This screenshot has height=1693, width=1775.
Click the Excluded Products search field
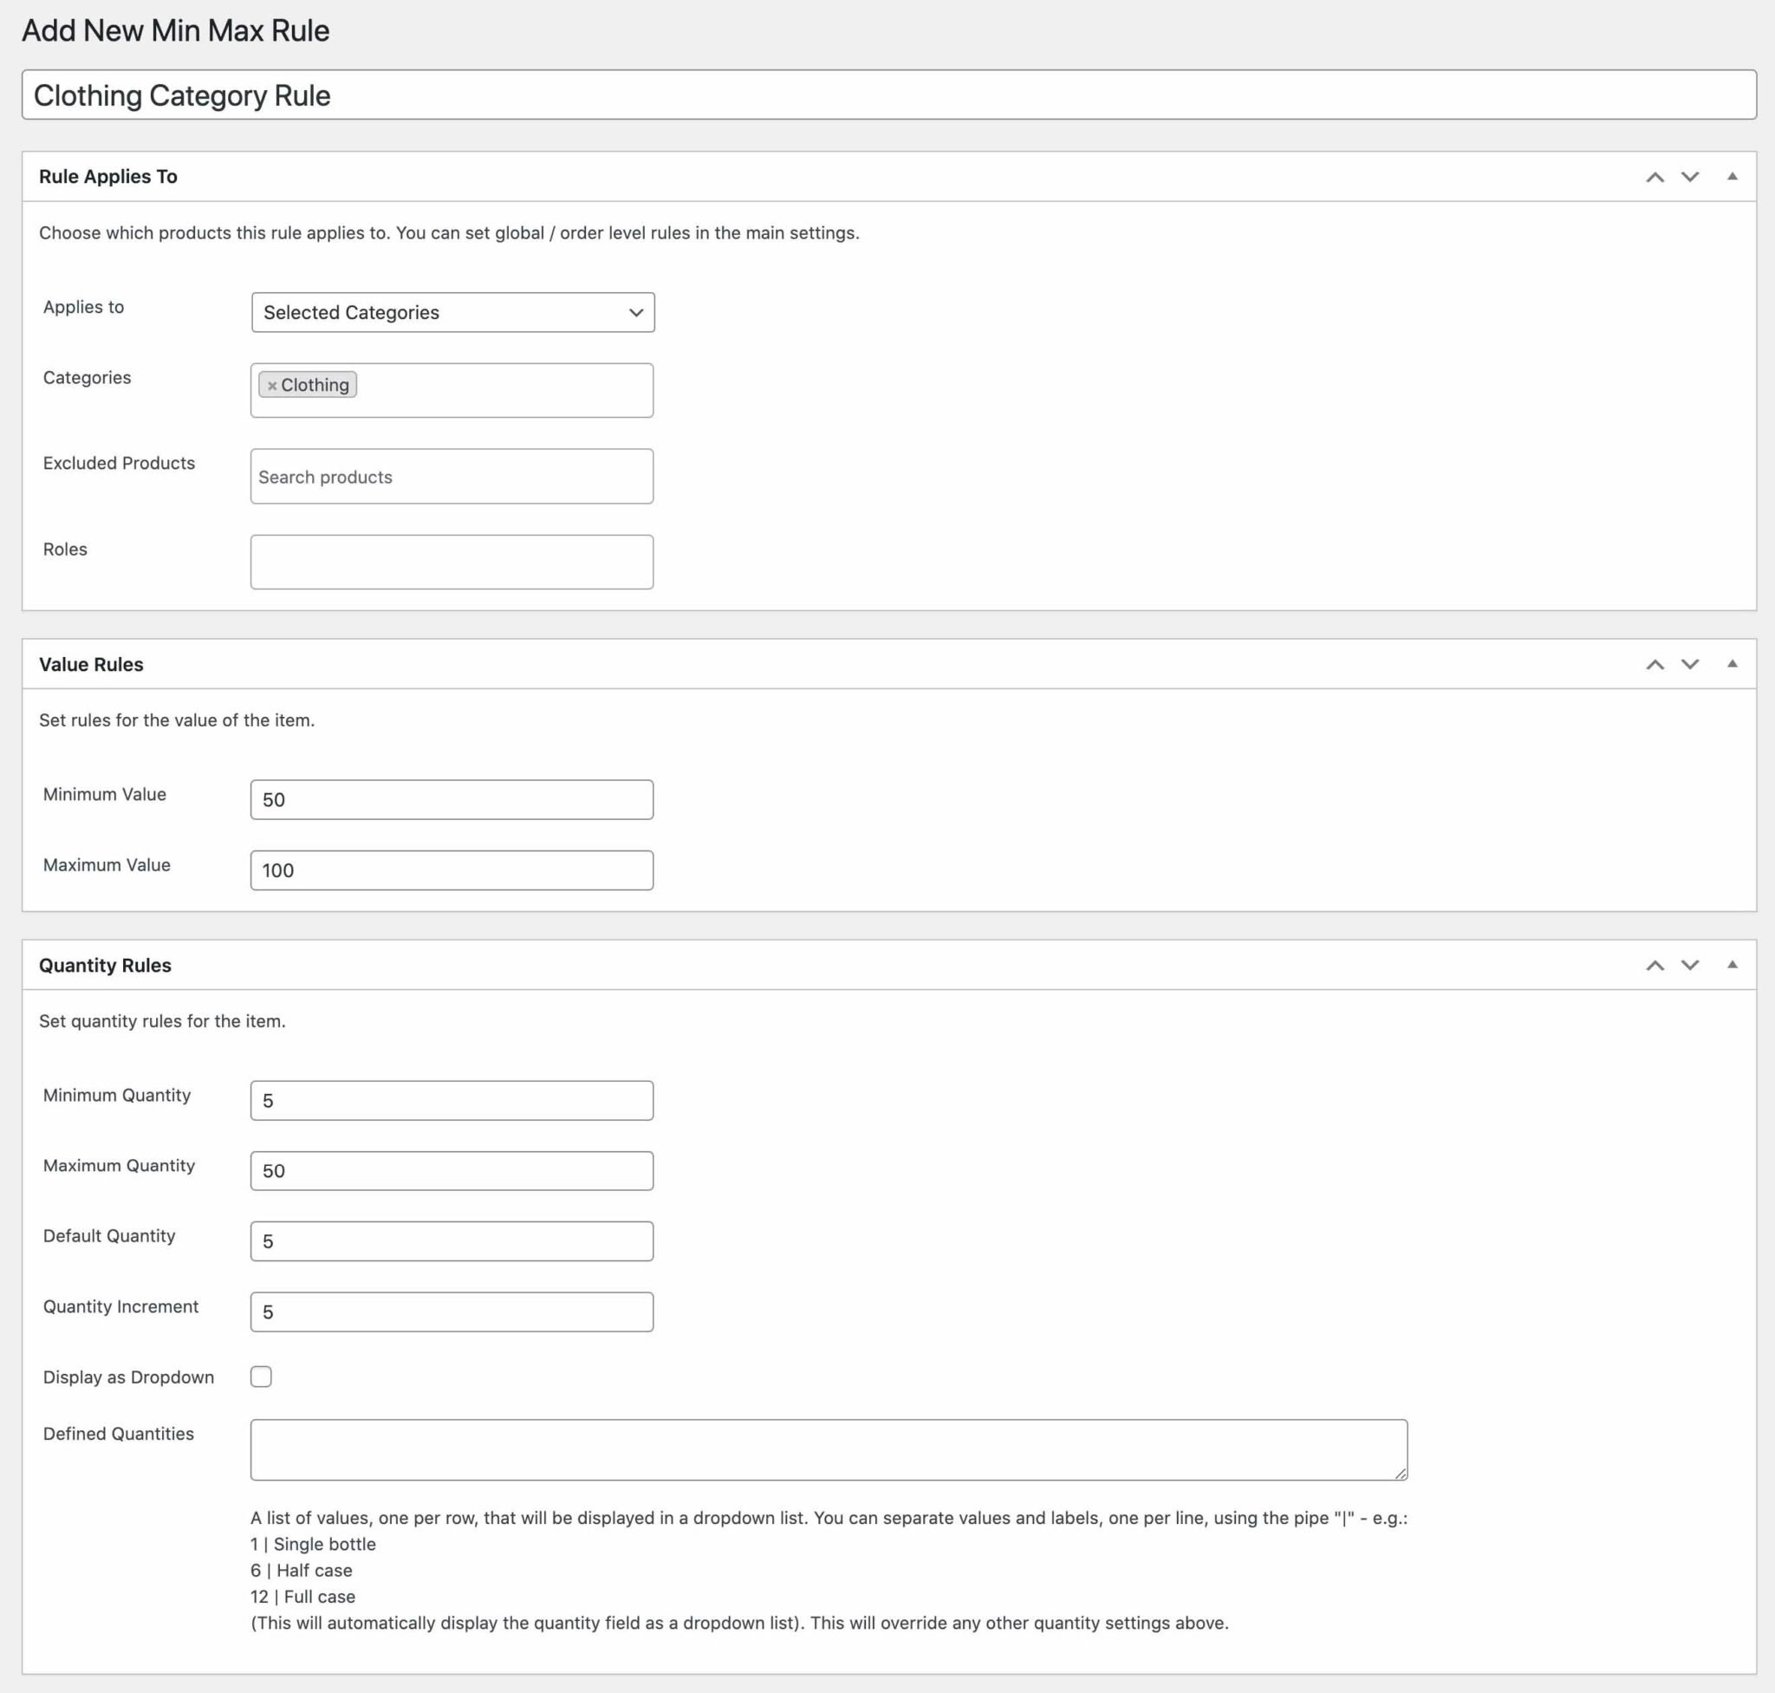452,477
